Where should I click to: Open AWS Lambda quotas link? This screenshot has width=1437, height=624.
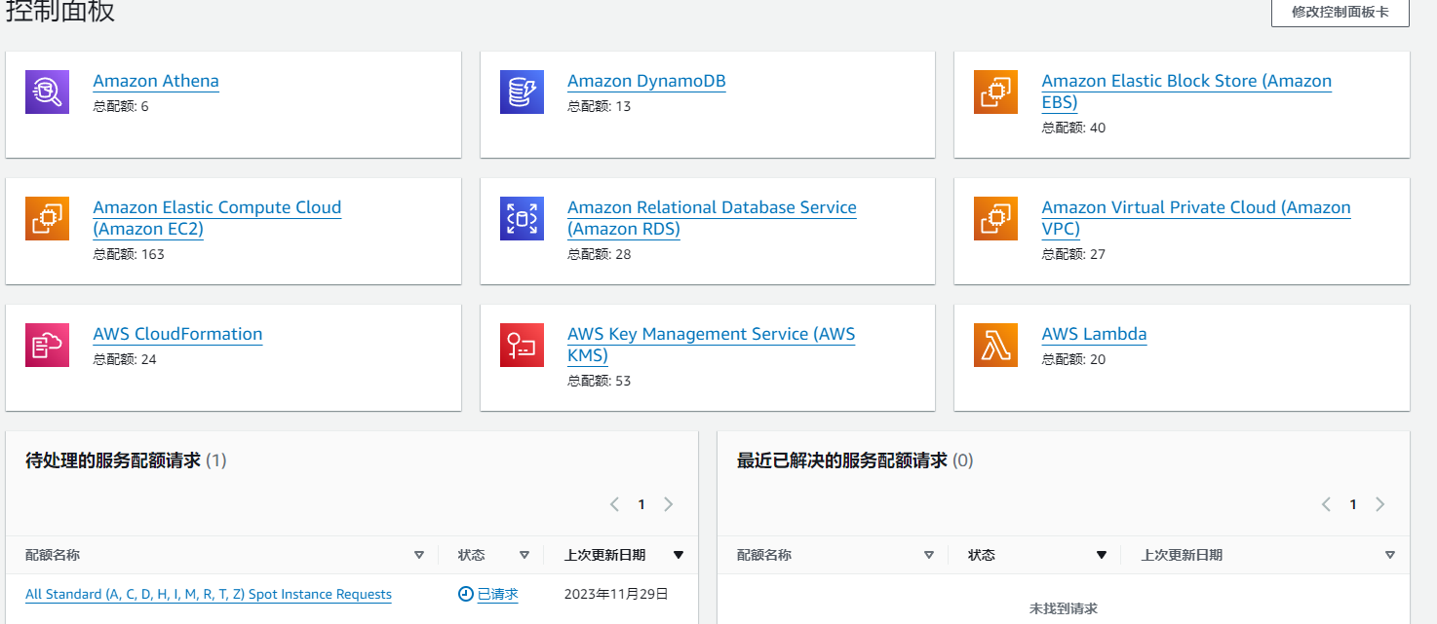(x=1094, y=334)
